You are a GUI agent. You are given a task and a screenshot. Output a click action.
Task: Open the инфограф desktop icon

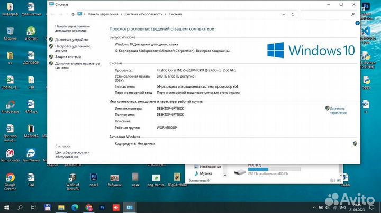click(x=10, y=9)
